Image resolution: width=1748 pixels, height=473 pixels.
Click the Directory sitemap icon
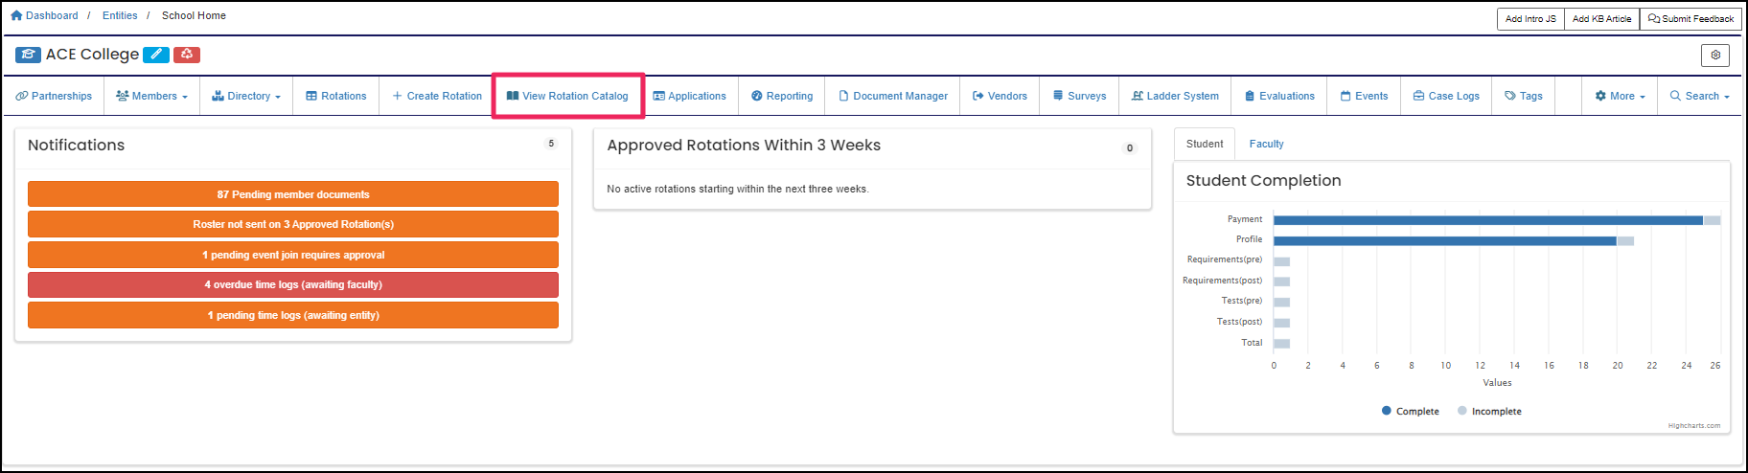218,96
